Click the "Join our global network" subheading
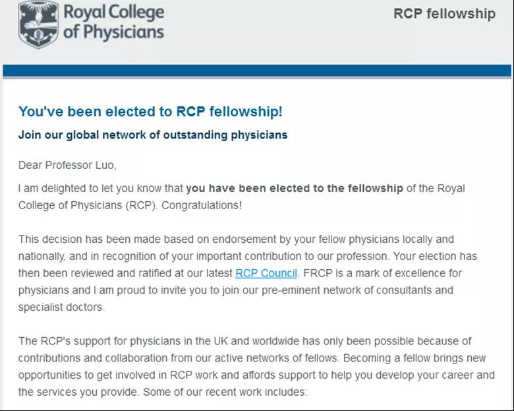The image size is (514, 411). 153,135
